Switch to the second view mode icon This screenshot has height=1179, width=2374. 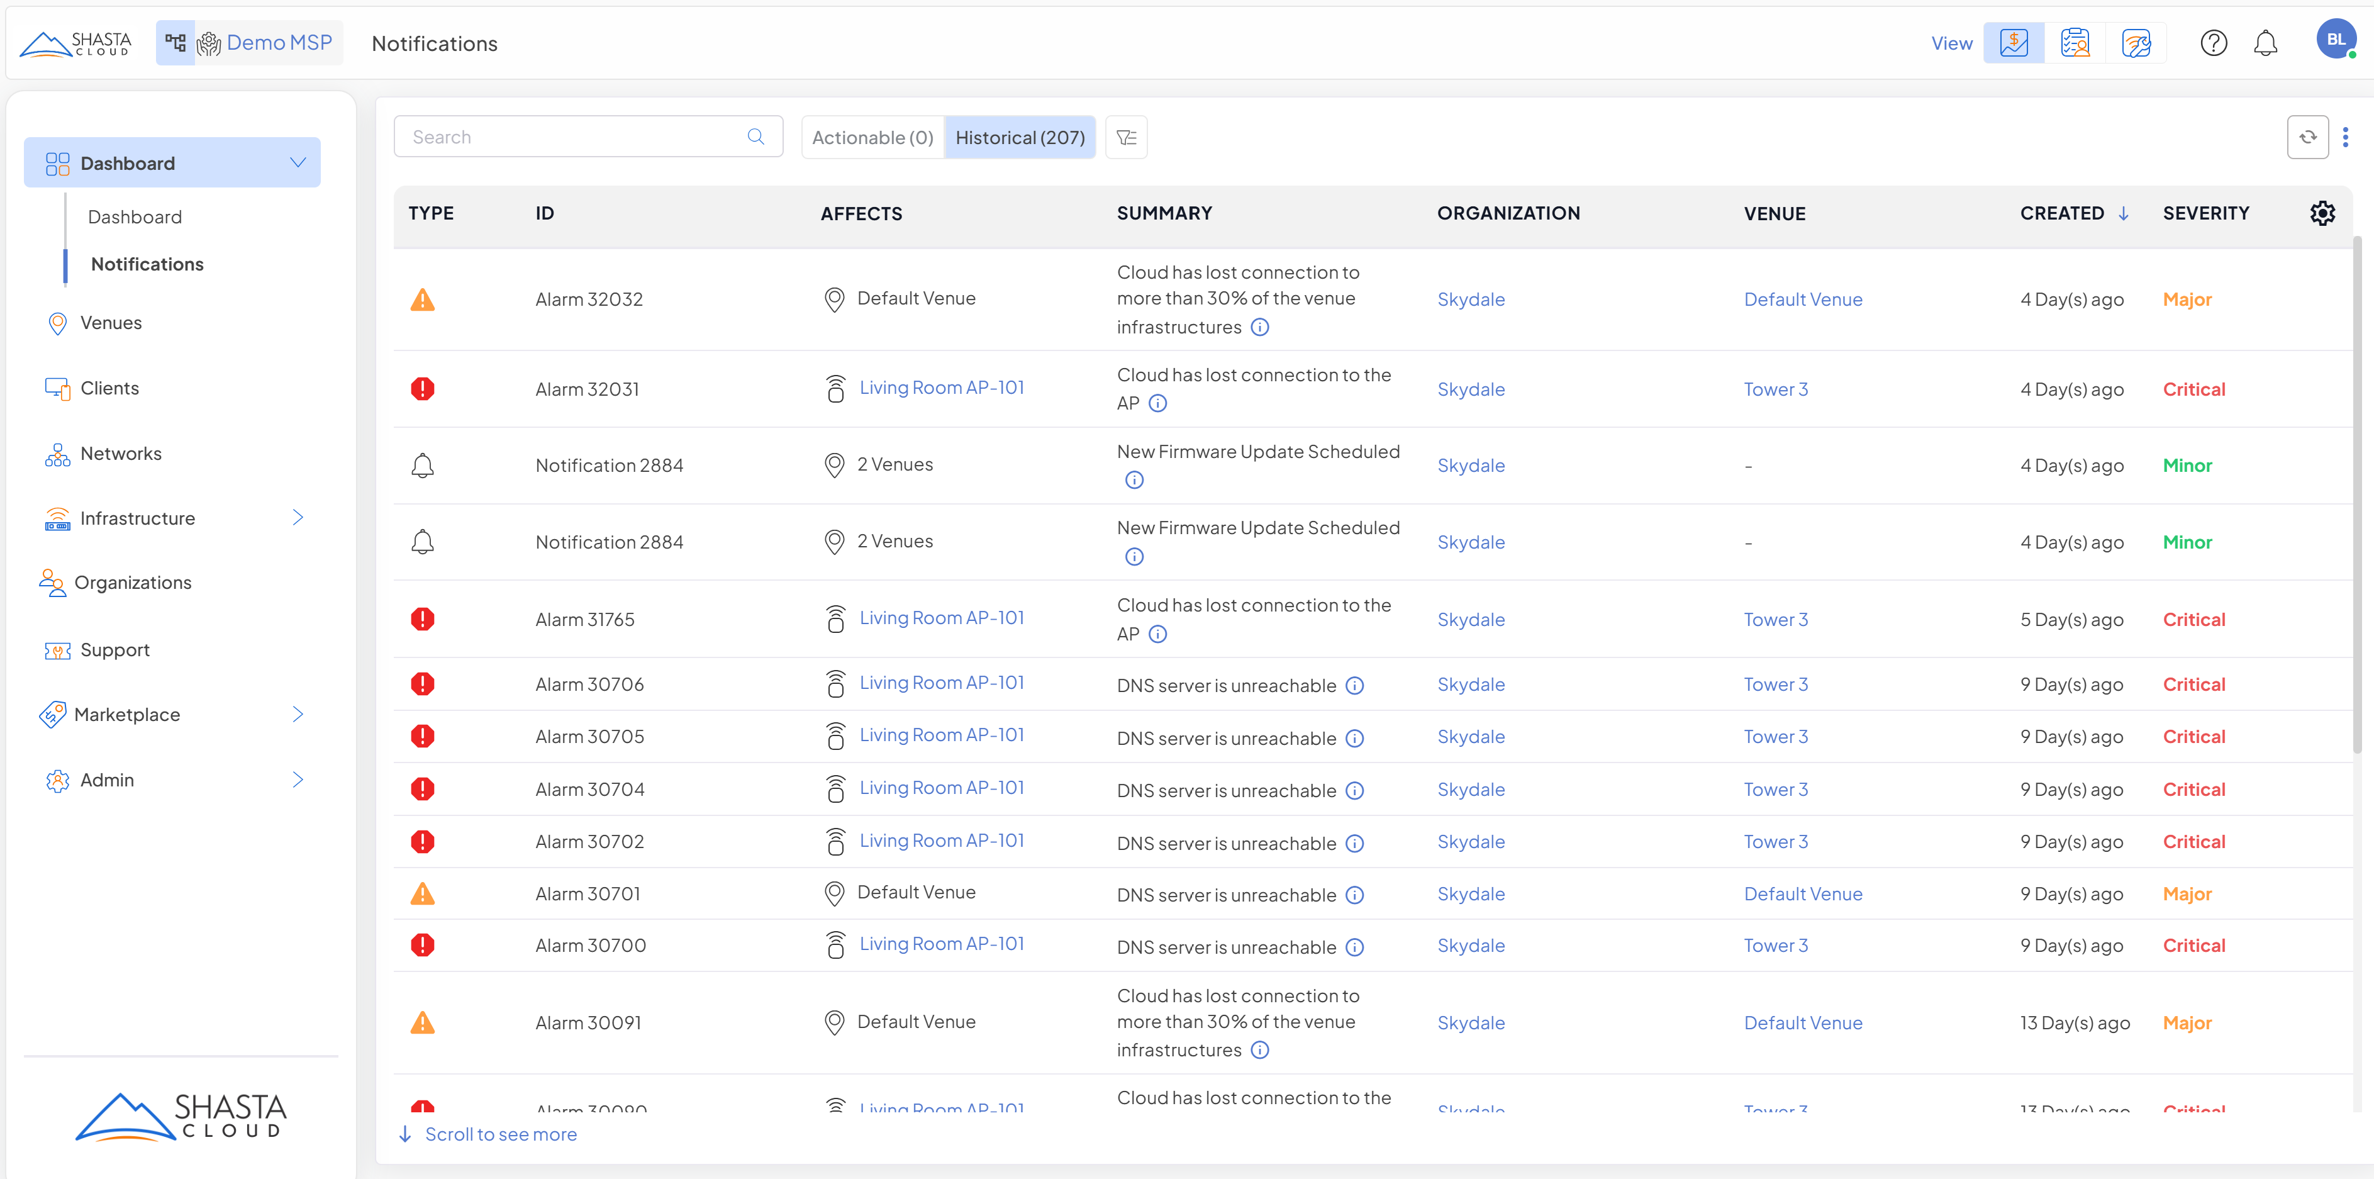click(x=2075, y=43)
